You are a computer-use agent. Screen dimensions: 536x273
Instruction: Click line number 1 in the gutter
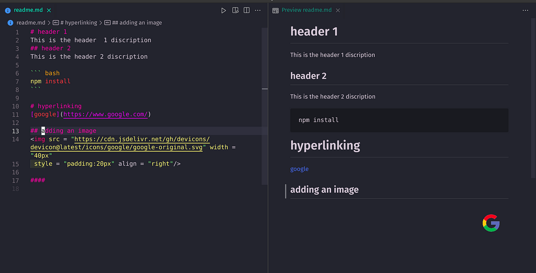pos(17,32)
